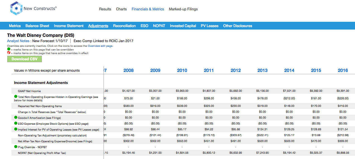
Task: Open the Results top navigation item
Action: pos(105,9)
